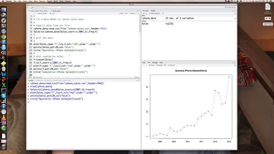Screen dimensions: 274x154
Task: Open the Help menu in menu bar
Action: (x=74, y=1)
